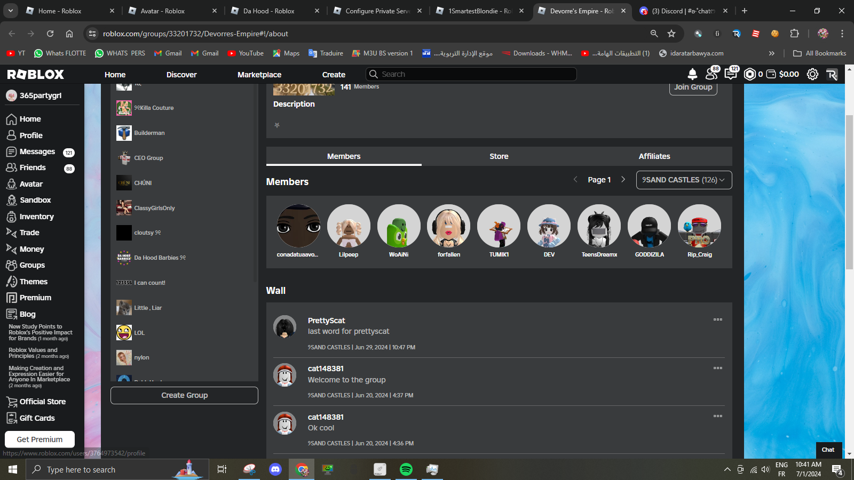
Task: Go to the next members page arrow
Action: [x=623, y=180]
